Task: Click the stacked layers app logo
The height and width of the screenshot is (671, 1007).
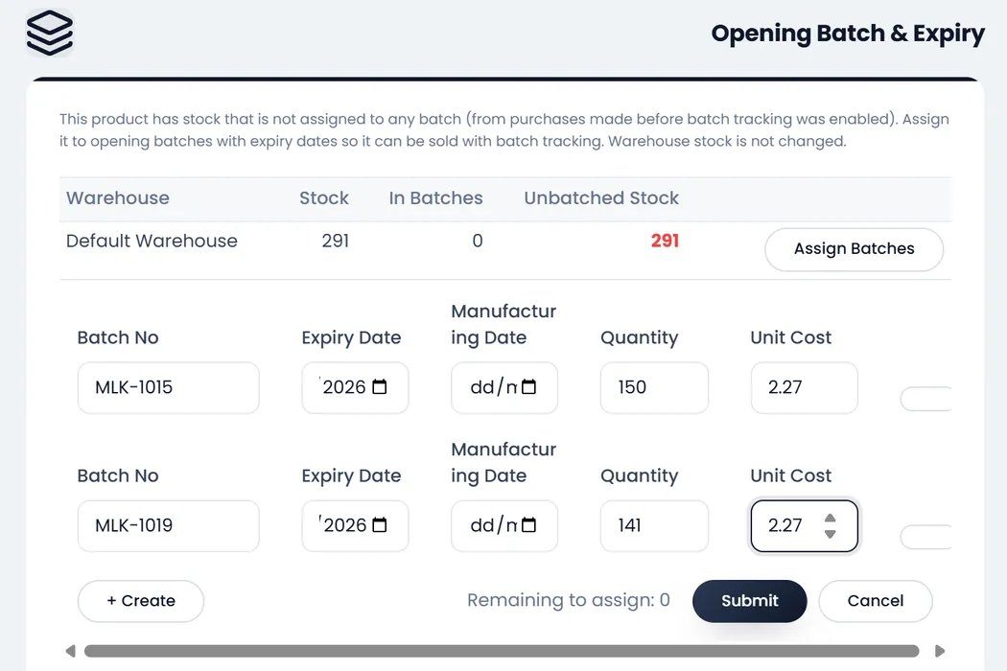Action: tap(50, 33)
